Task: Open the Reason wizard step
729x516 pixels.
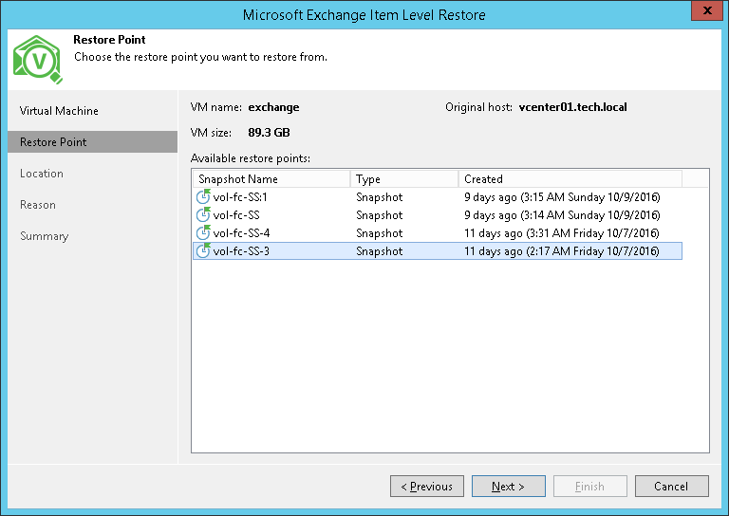Action: tap(38, 205)
